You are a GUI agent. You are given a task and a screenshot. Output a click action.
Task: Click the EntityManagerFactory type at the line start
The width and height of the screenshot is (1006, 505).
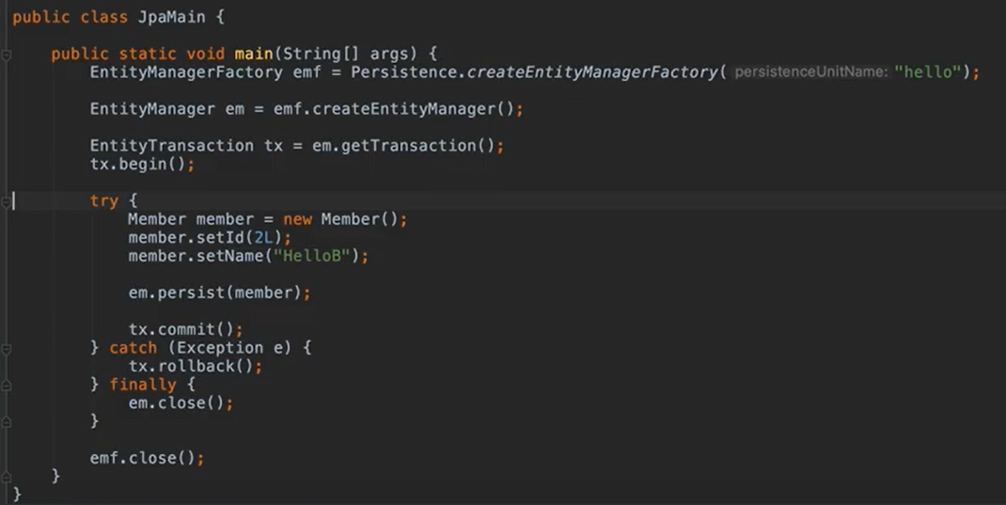click(x=186, y=72)
